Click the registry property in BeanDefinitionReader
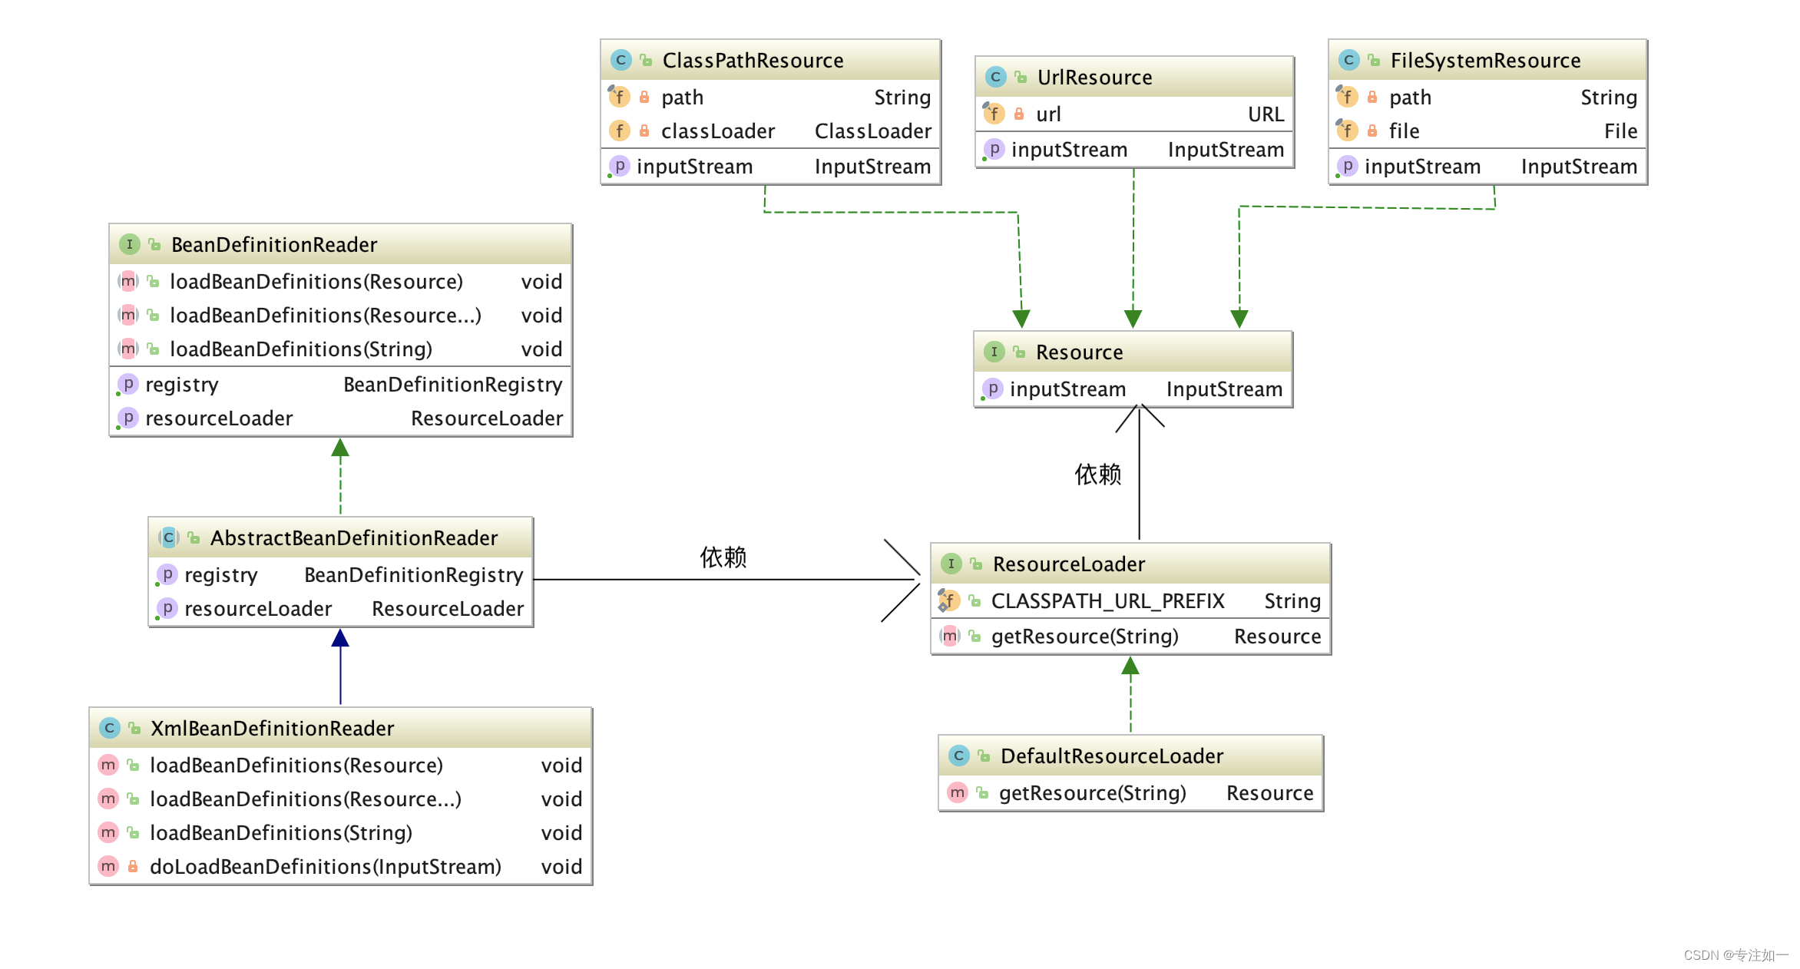 click(181, 384)
